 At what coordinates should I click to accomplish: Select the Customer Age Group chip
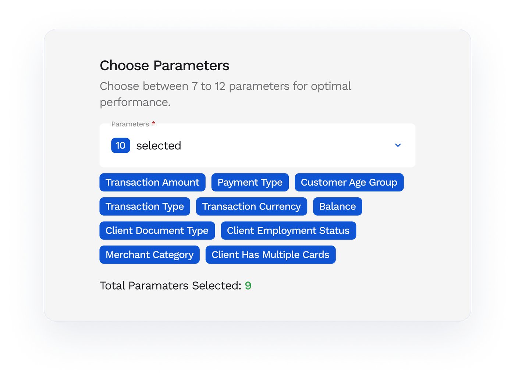[x=349, y=182]
